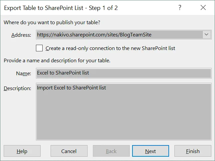215x161 pixels.
Task: Click the question mark help icon in title bar
Action: click(x=180, y=8)
